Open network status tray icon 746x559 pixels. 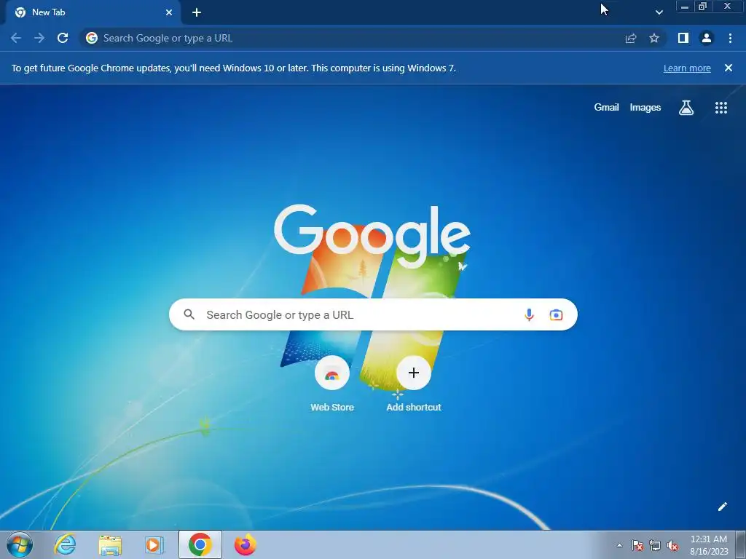pos(655,545)
